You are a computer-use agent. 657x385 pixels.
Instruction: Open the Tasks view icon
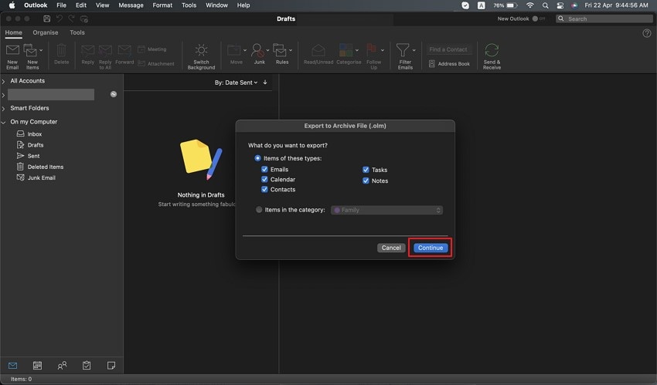(x=87, y=366)
